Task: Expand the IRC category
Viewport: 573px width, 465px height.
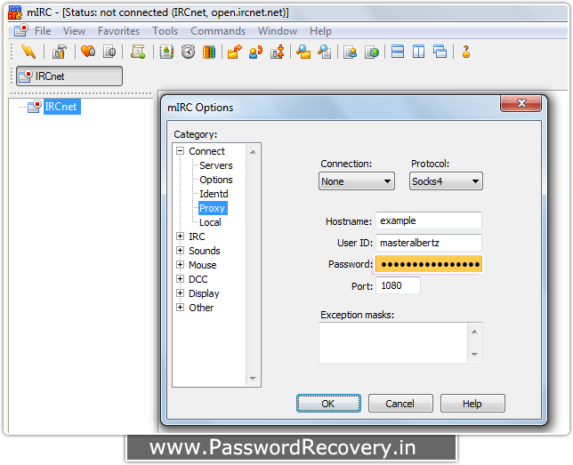Action: coord(180,236)
